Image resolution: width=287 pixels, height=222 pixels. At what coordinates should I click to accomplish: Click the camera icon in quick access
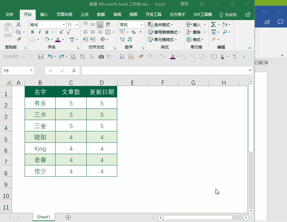(101, 57)
